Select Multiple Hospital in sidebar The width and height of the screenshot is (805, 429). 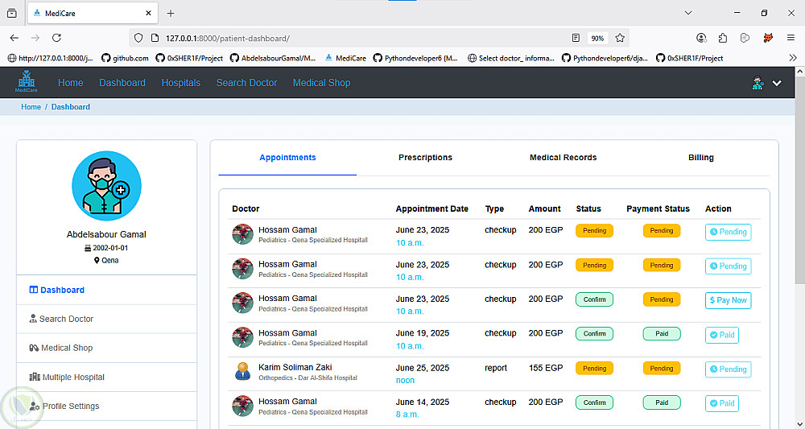click(x=107, y=377)
